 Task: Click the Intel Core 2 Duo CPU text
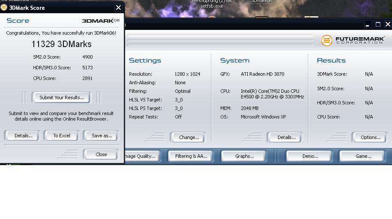tap(272, 94)
